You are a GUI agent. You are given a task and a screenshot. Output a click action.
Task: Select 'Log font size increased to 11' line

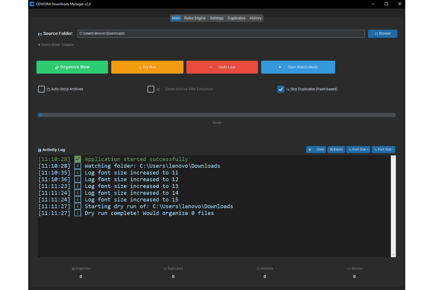(131, 173)
